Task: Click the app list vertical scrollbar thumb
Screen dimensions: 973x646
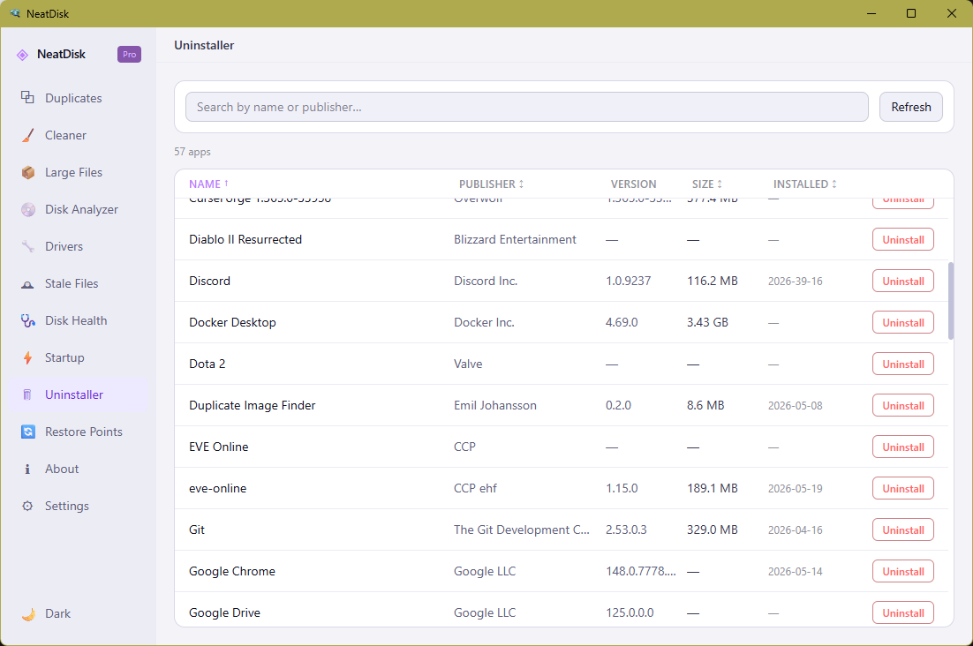Action: 951,301
